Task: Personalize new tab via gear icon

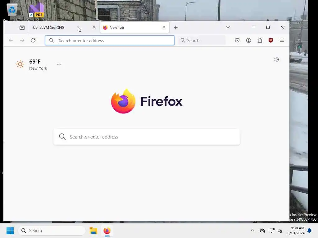Action: click(277, 59)
